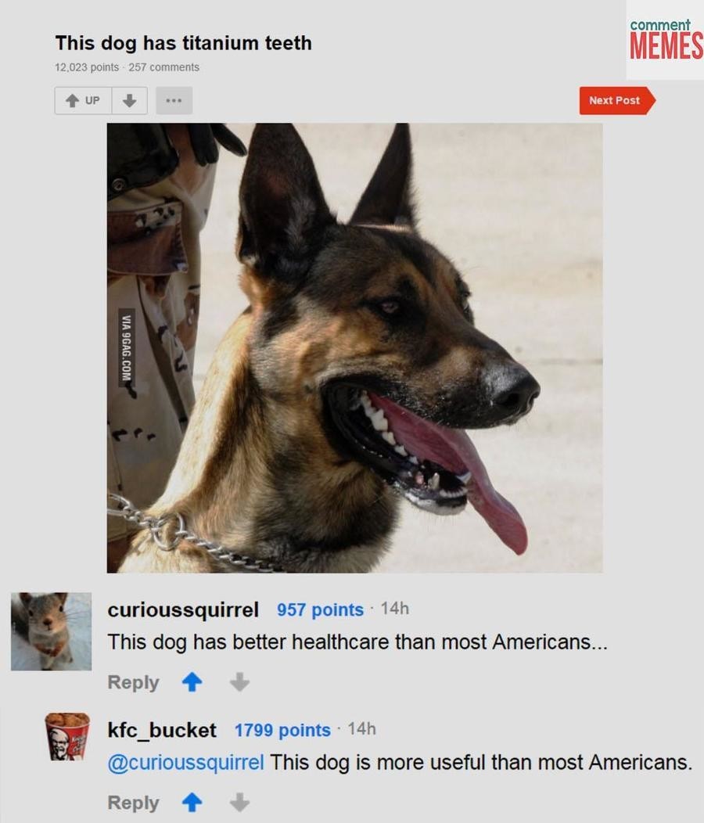The image size is (704, 823).
Task: Upvote curioussquirrel's comment
Action: point(192,682)
